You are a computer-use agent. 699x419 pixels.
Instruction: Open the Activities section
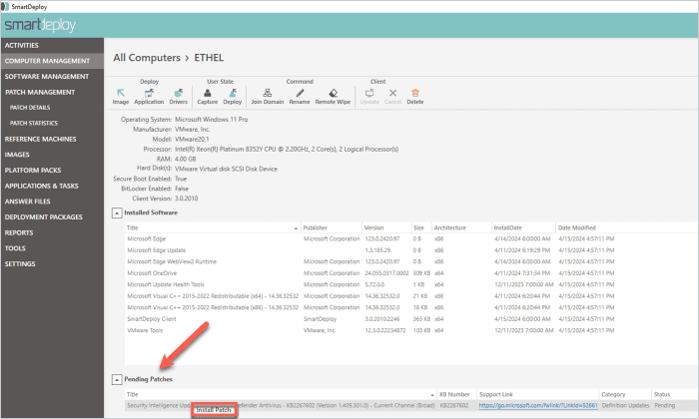point(52,46)
